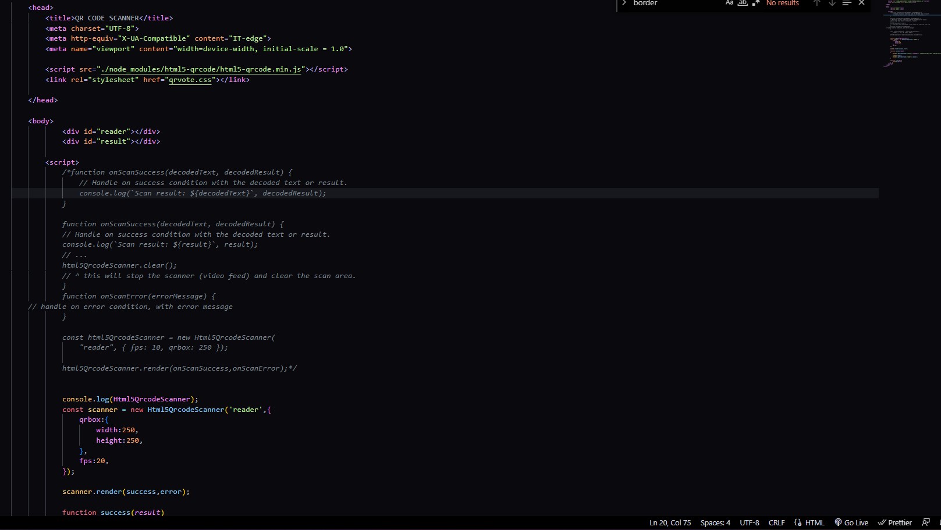The width and height of the screenshot is (941, 530).
Task: Enable Find in Selection icon
Action: tap(847, 3)
